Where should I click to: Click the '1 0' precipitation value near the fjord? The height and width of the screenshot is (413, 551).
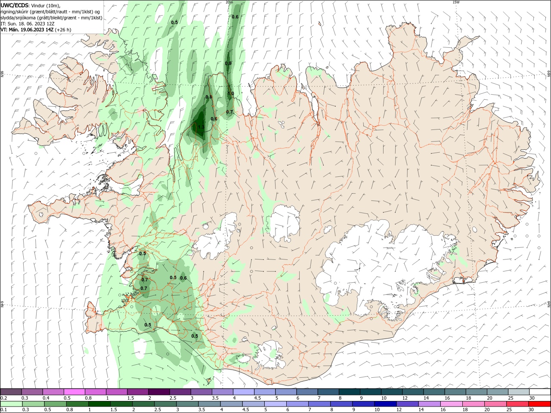(x=231, y=93)
